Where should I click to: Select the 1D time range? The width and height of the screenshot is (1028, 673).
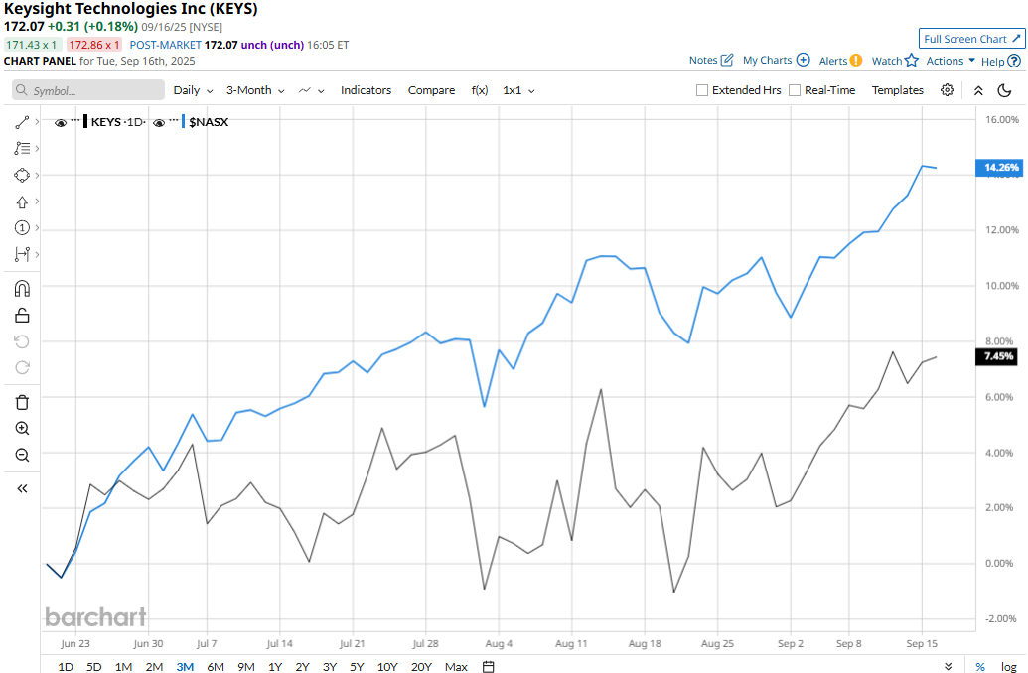66,666
